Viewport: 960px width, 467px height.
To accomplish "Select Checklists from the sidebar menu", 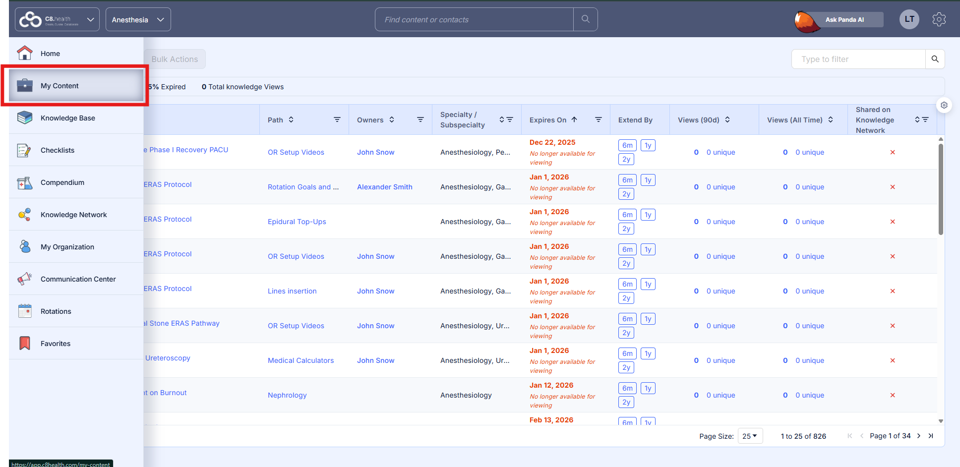I will (x=58, y=150).
